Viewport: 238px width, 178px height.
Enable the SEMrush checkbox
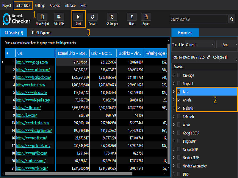click(179, 116)
